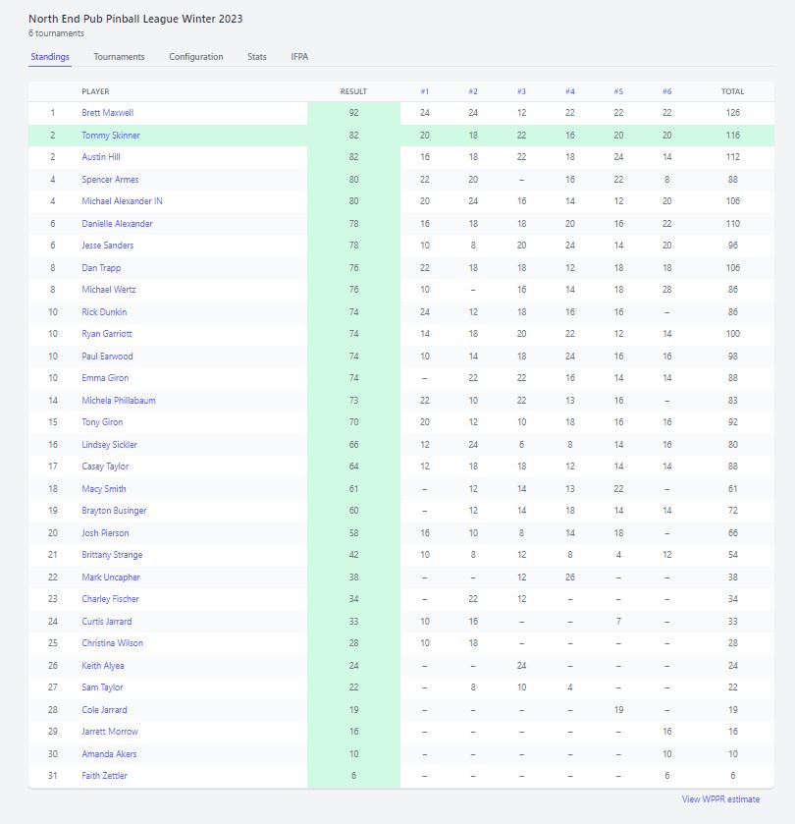Image resolution: width=795 pixels, height=824 pixels.
Task: Open the IFPA tab
Action: pyautogui.click(x=299, y=57)
